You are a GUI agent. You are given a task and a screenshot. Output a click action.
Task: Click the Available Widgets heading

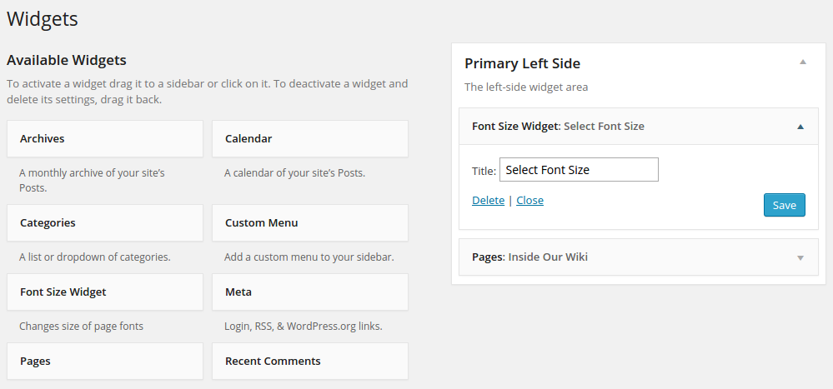(67, 60)
